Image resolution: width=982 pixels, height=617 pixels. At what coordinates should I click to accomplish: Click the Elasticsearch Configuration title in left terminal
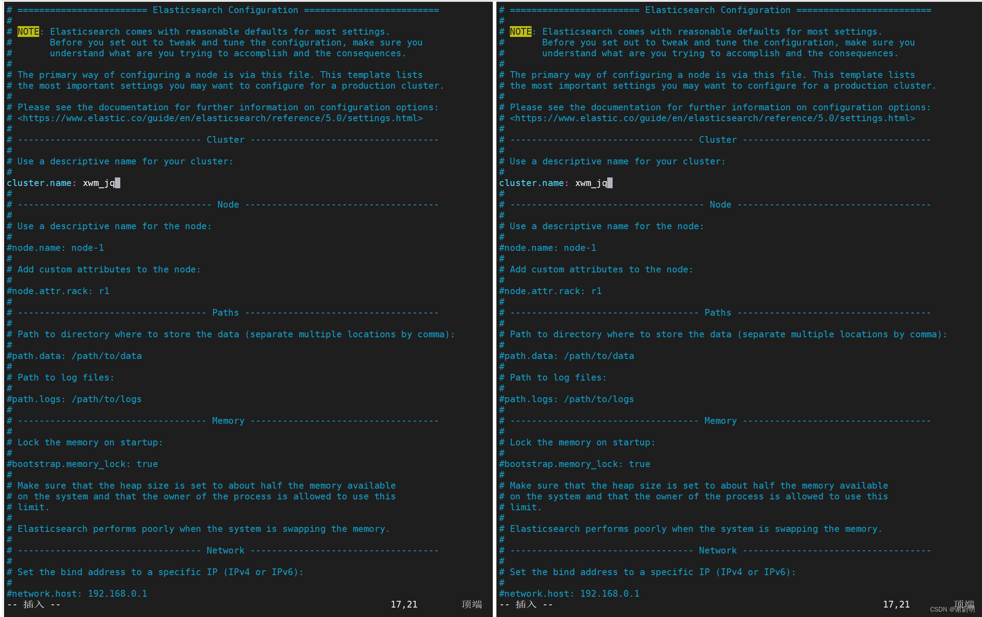(226, 10)
